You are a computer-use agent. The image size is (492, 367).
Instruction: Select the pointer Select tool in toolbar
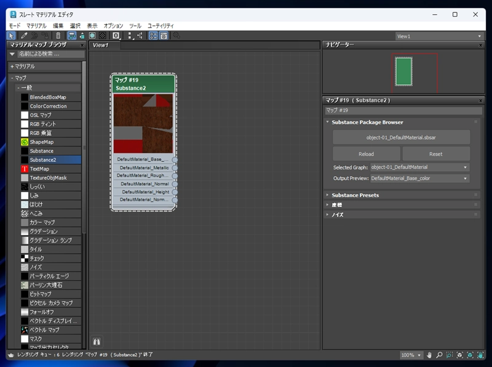click(x=12, y=36)
